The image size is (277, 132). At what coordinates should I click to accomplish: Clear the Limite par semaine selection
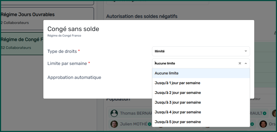tap(240, 63)
